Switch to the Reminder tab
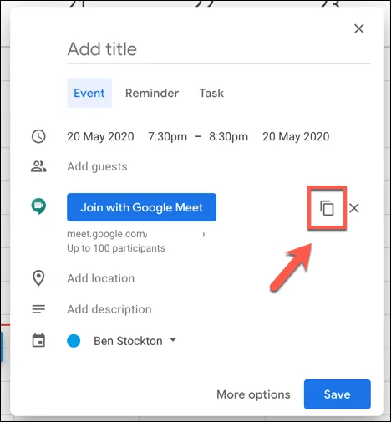This screenshot has height=422, width=391. point(152,93)
